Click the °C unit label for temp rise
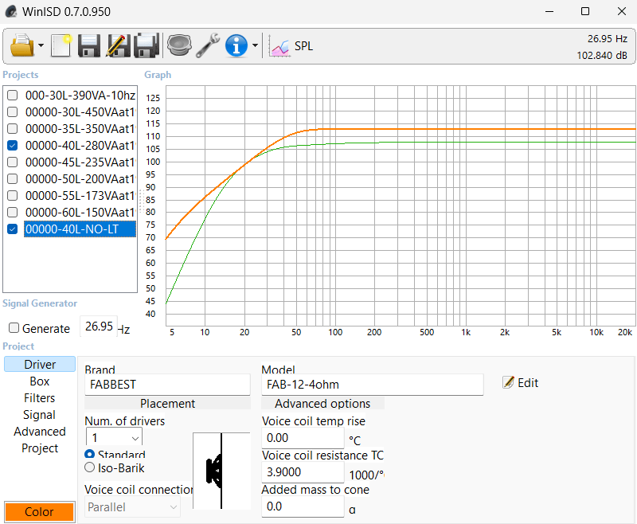The image size is (637, 524). [354, 440]
